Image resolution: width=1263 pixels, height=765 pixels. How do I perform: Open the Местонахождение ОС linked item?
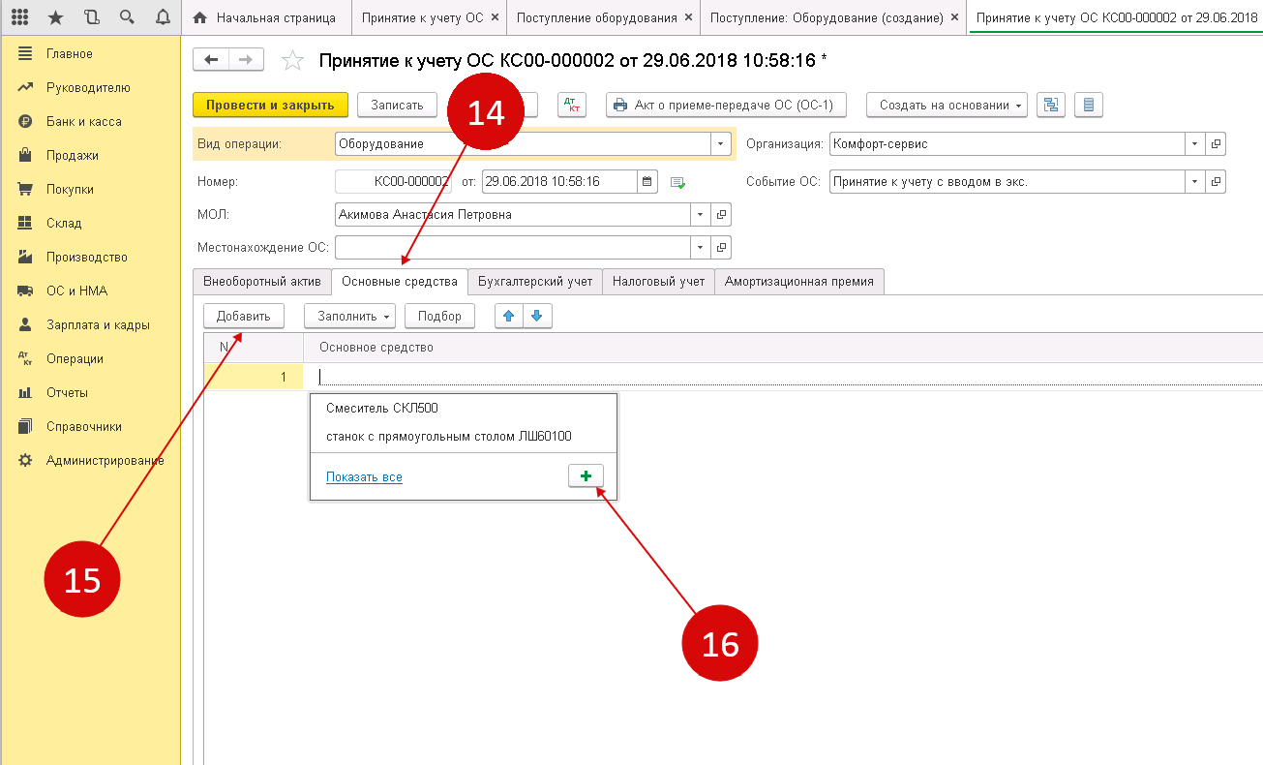(722, 247)
